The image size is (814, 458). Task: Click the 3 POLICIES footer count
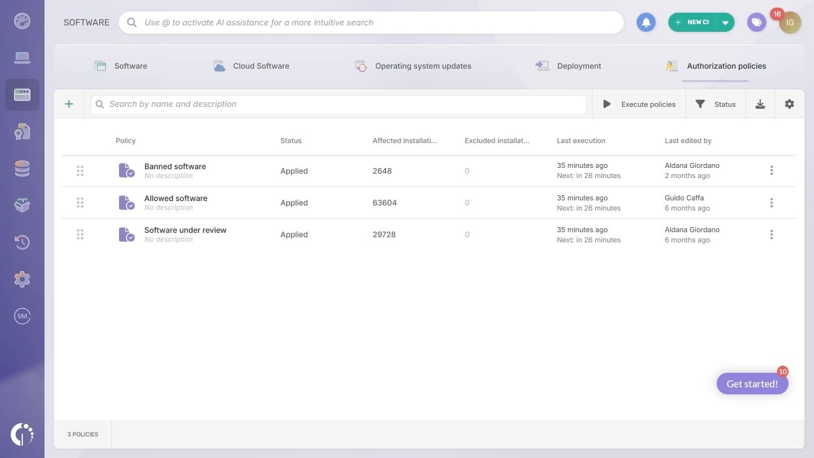click(83, 434)
